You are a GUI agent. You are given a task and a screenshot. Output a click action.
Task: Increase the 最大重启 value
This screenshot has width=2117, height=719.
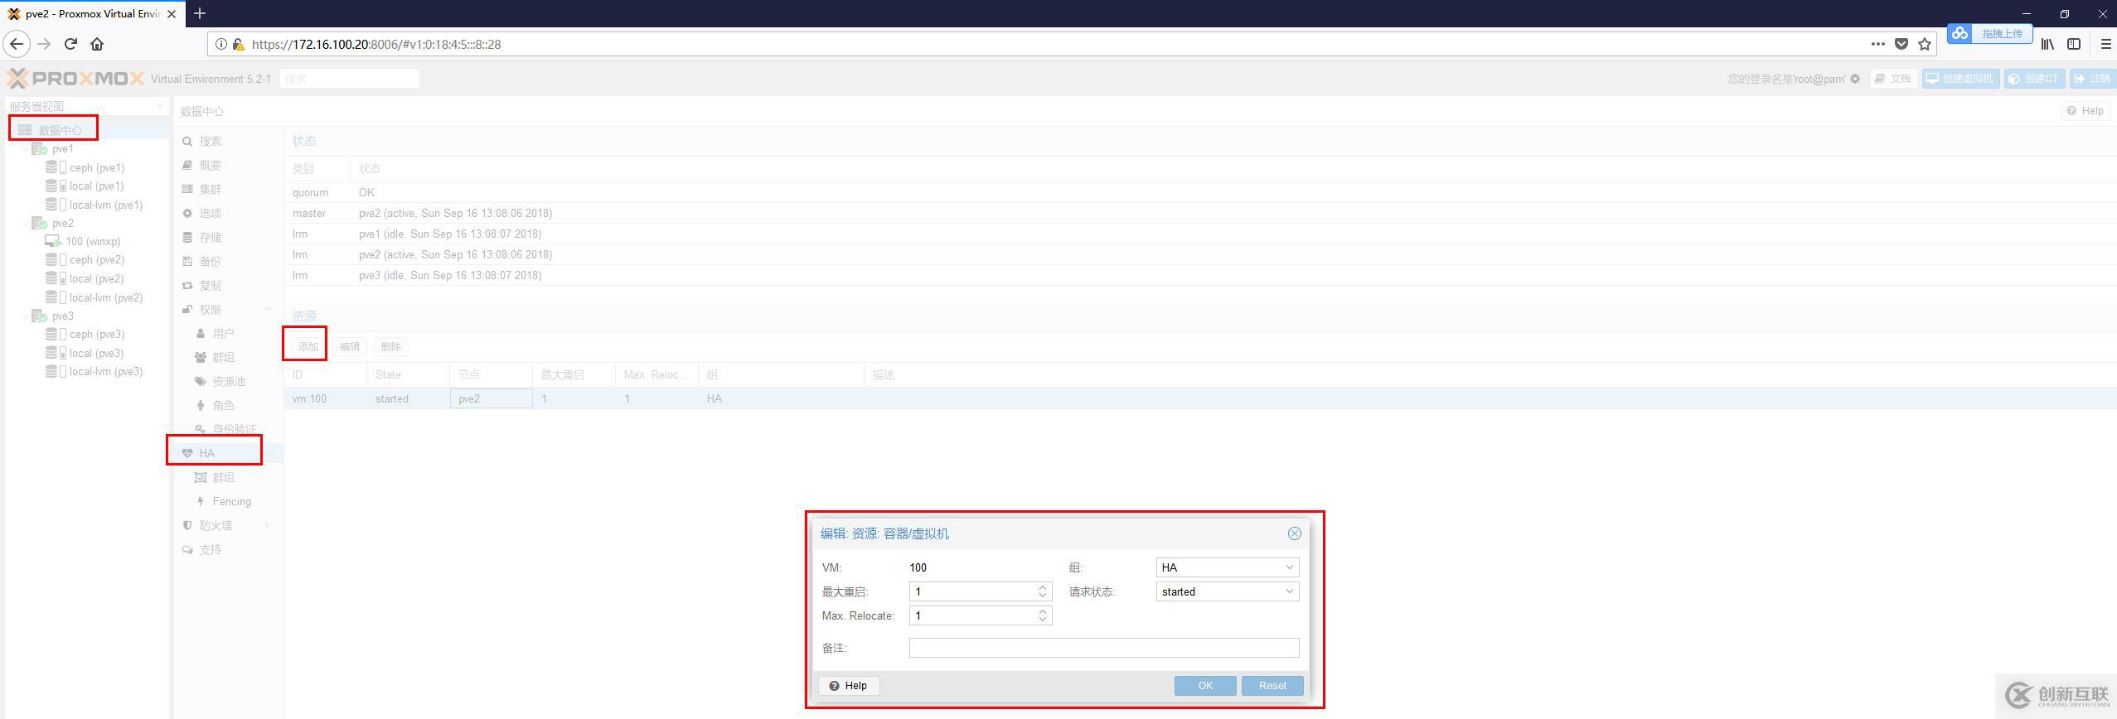pos(1043,587)
